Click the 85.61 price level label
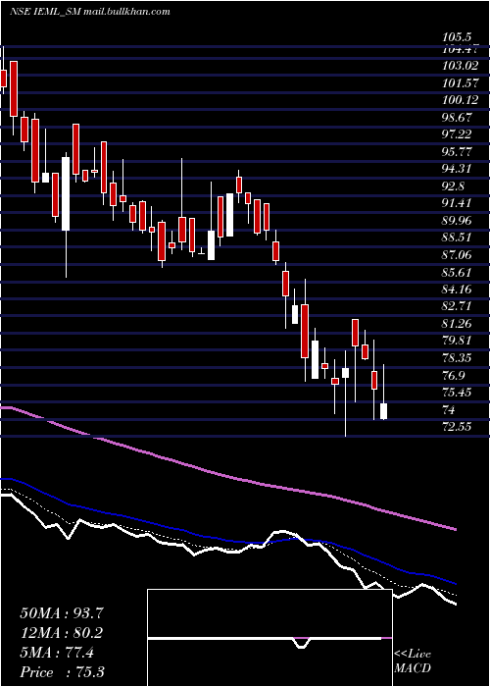 pos(457,272)
